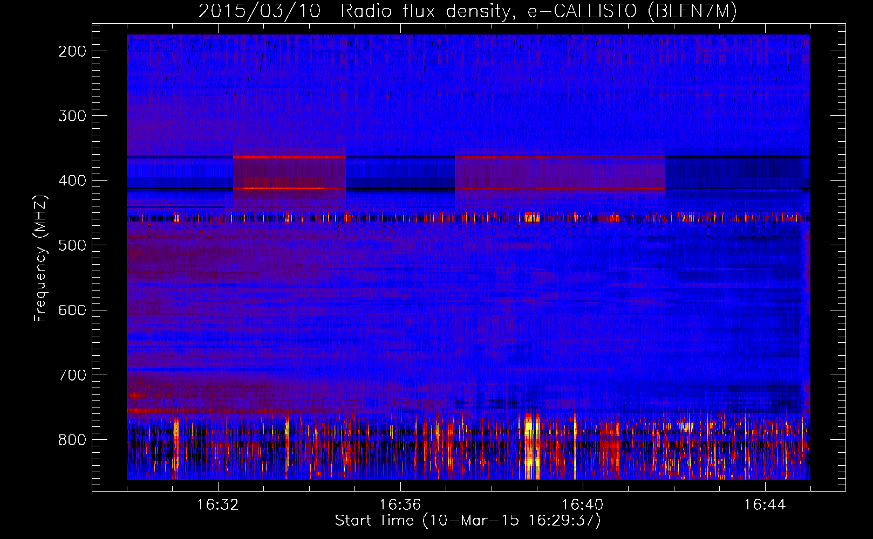Select the 800 frequency tick label
Image resolution: width=873 pixels, height=539 pixels.
click(72, 439)
